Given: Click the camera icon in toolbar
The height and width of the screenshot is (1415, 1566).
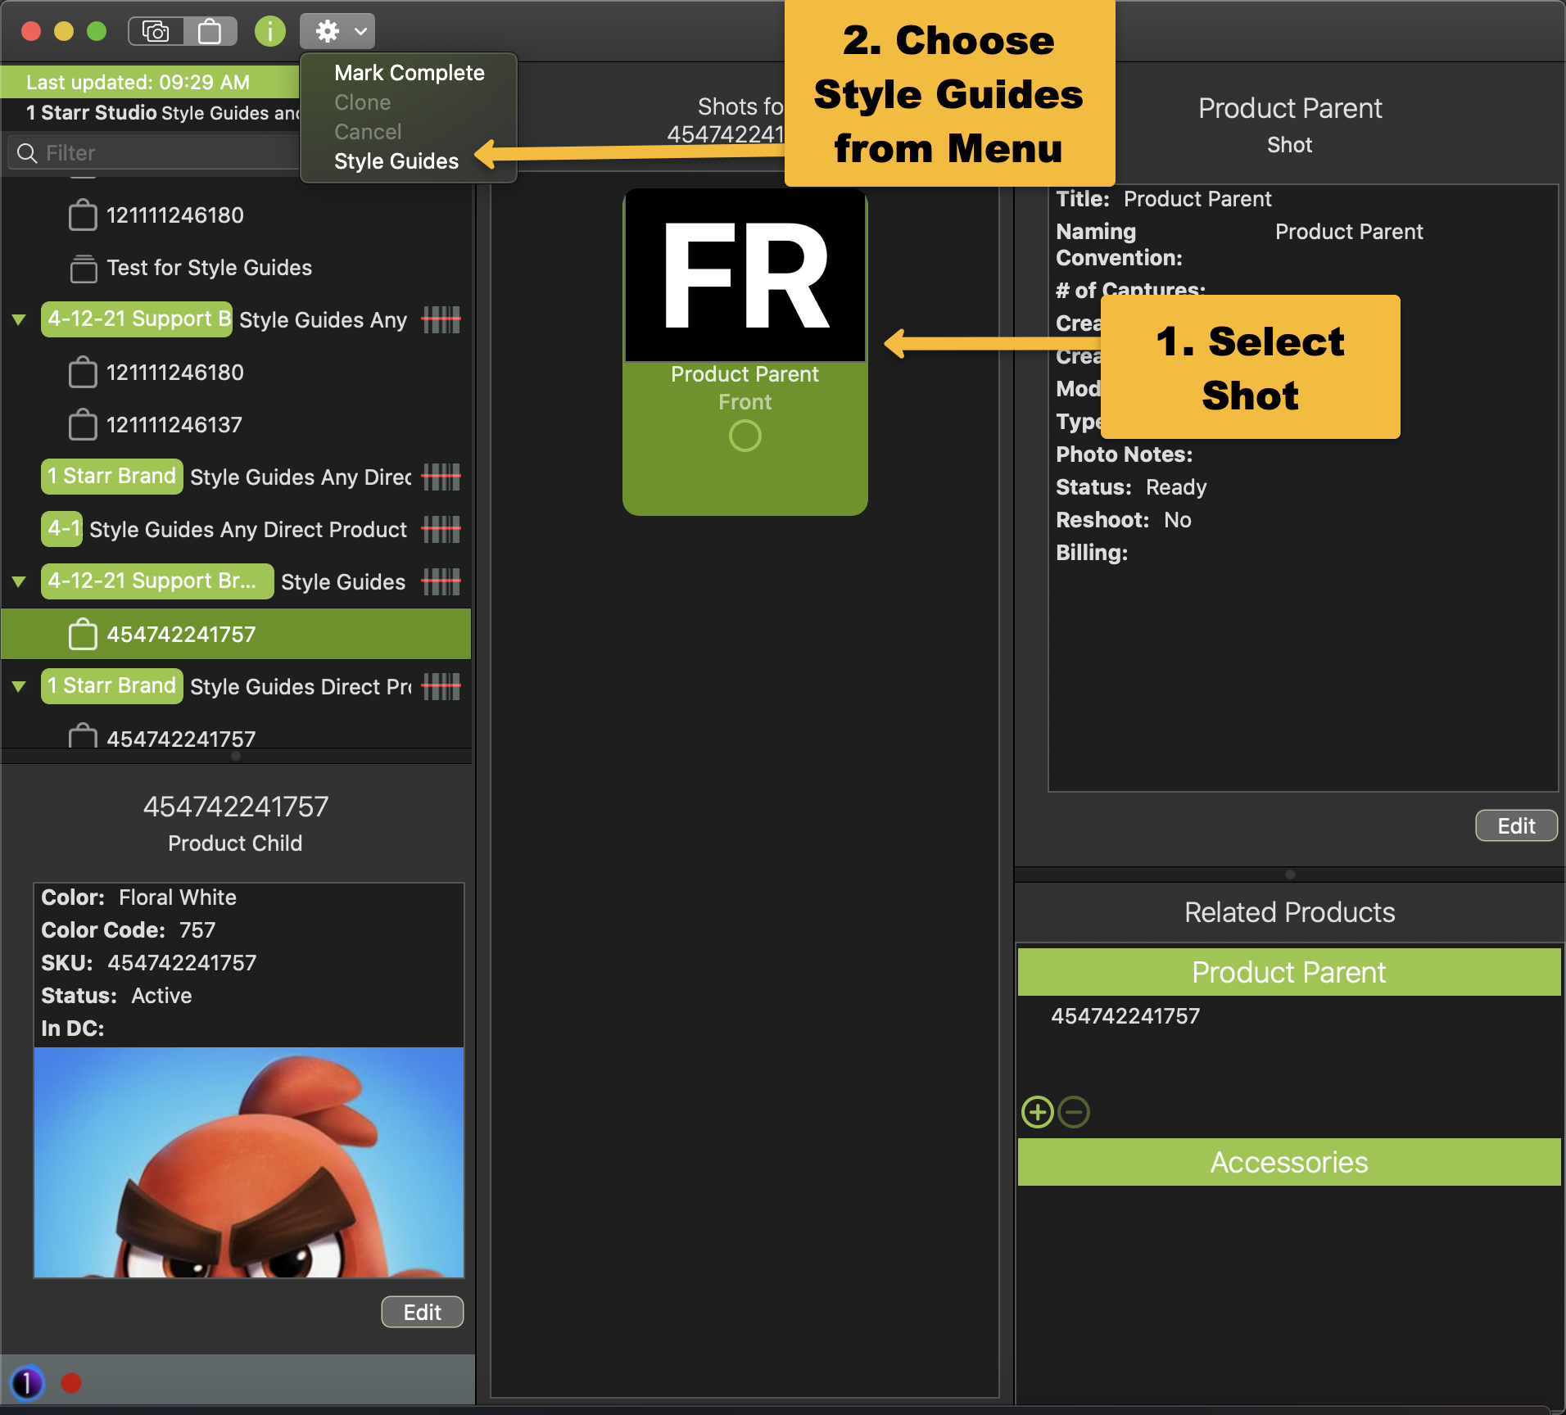Looking at the screenshot, I should click(x=156, y=32).
